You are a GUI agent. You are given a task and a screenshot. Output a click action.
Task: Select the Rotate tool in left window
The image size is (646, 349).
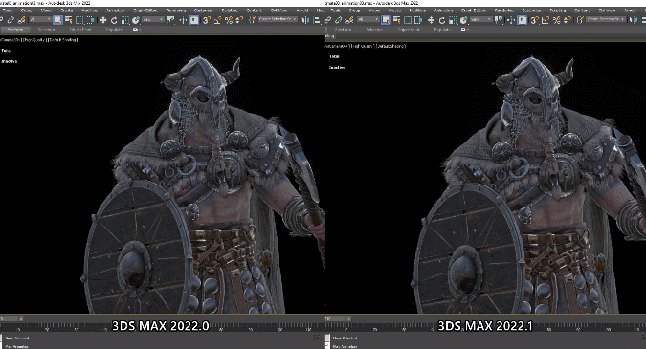point(114,20)
